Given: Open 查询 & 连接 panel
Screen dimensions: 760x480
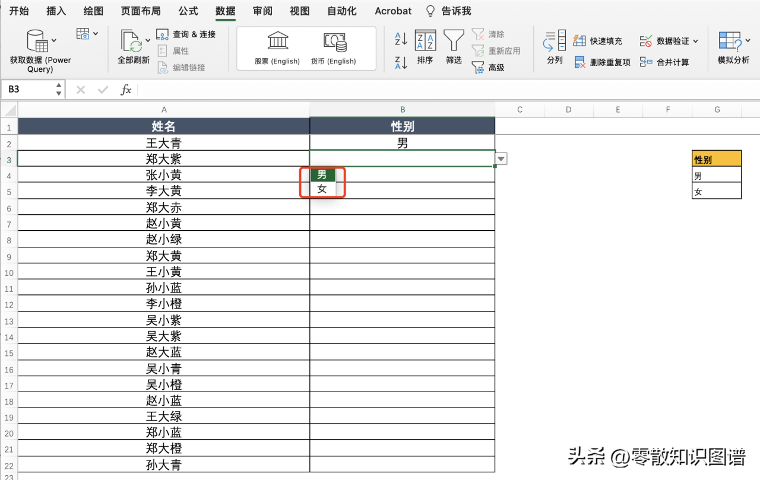Looking at the screenshot, I should pos(186,34).
